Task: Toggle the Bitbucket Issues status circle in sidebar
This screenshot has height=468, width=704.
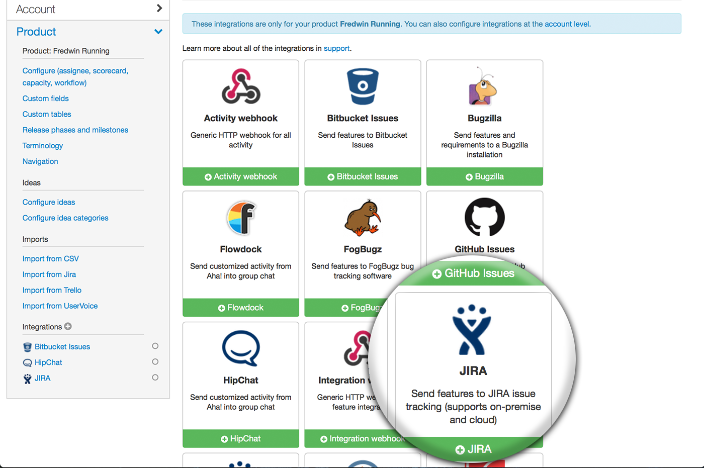Action: [x=155, y=346]
